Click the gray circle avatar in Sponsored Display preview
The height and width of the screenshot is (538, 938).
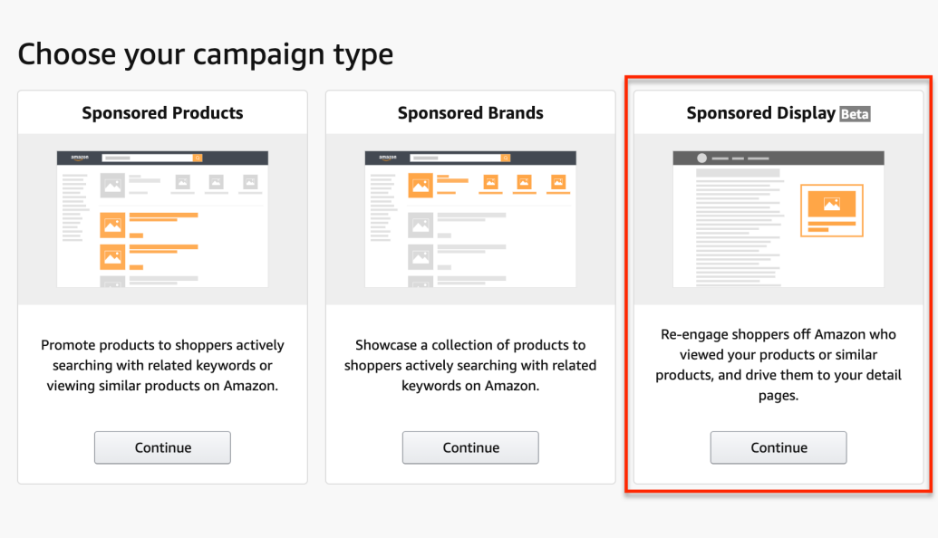tap(701, 158)
